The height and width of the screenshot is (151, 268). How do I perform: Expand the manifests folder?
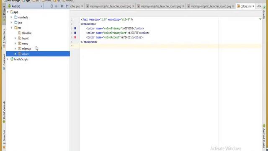pos(11,17)
